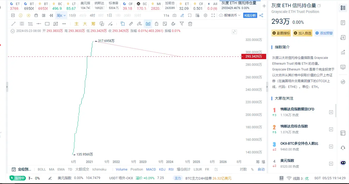This screenshot has width=349, height=184.
Task: Click the 加入自选 button
Action: [303, 33]
